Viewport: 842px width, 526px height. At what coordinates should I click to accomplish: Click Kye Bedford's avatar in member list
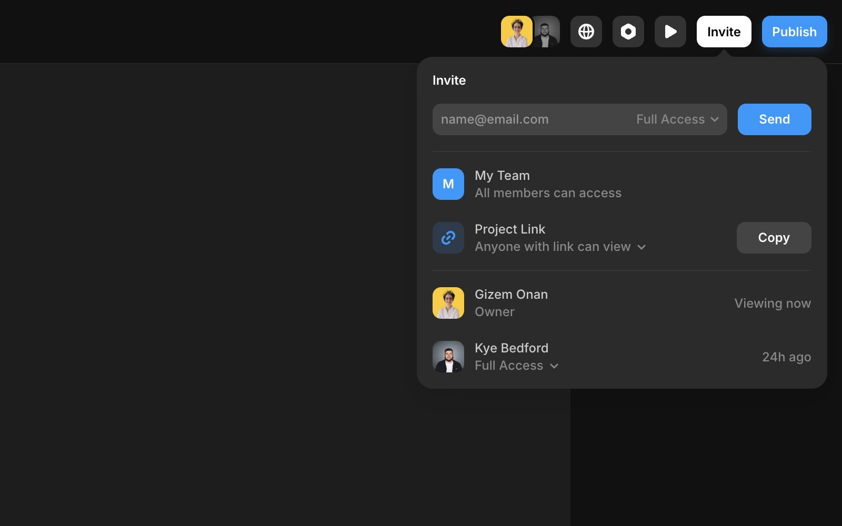[x=448, y=357]
